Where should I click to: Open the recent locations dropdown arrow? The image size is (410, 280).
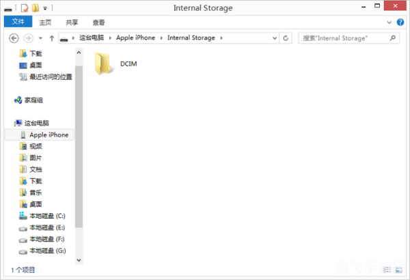40,38
